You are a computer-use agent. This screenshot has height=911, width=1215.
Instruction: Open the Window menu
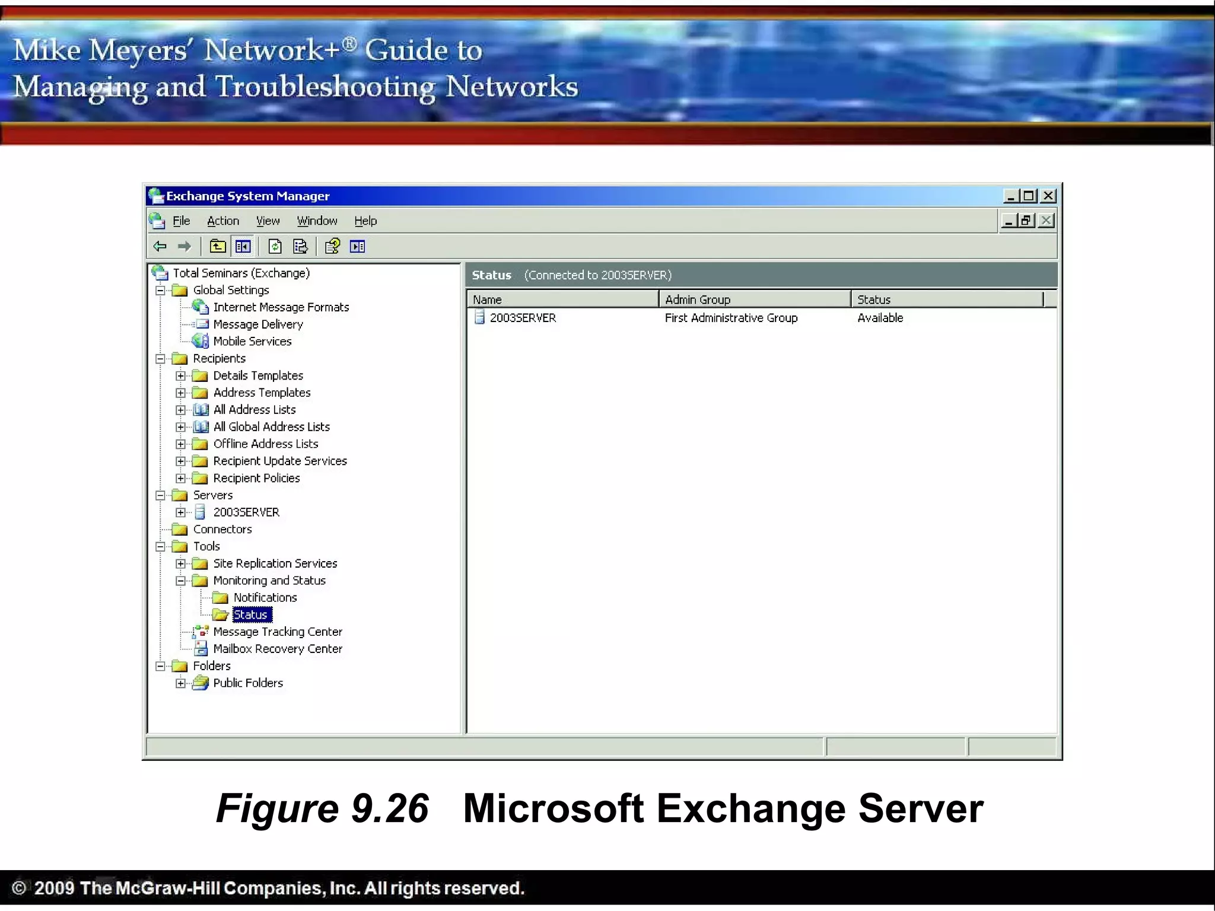(x=317, y=221)
